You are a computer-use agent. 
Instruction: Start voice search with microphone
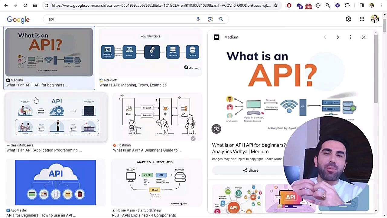(x=198, y=19)
